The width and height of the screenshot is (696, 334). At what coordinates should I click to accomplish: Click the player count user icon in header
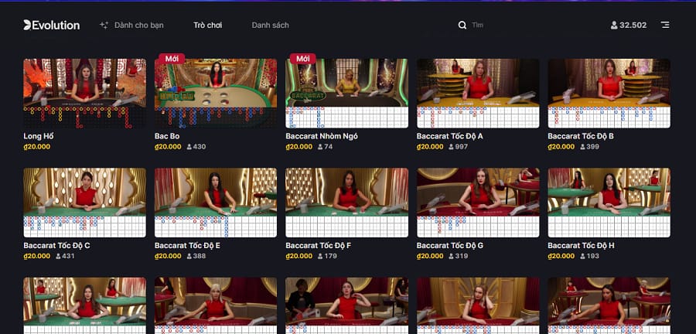pyautogui.click(x=614, y=26)
